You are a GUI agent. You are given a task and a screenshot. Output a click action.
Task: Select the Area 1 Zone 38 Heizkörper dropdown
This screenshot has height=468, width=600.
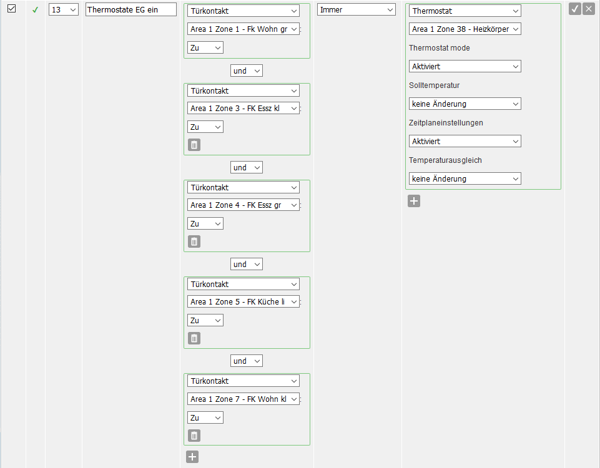tap(465, 29)
